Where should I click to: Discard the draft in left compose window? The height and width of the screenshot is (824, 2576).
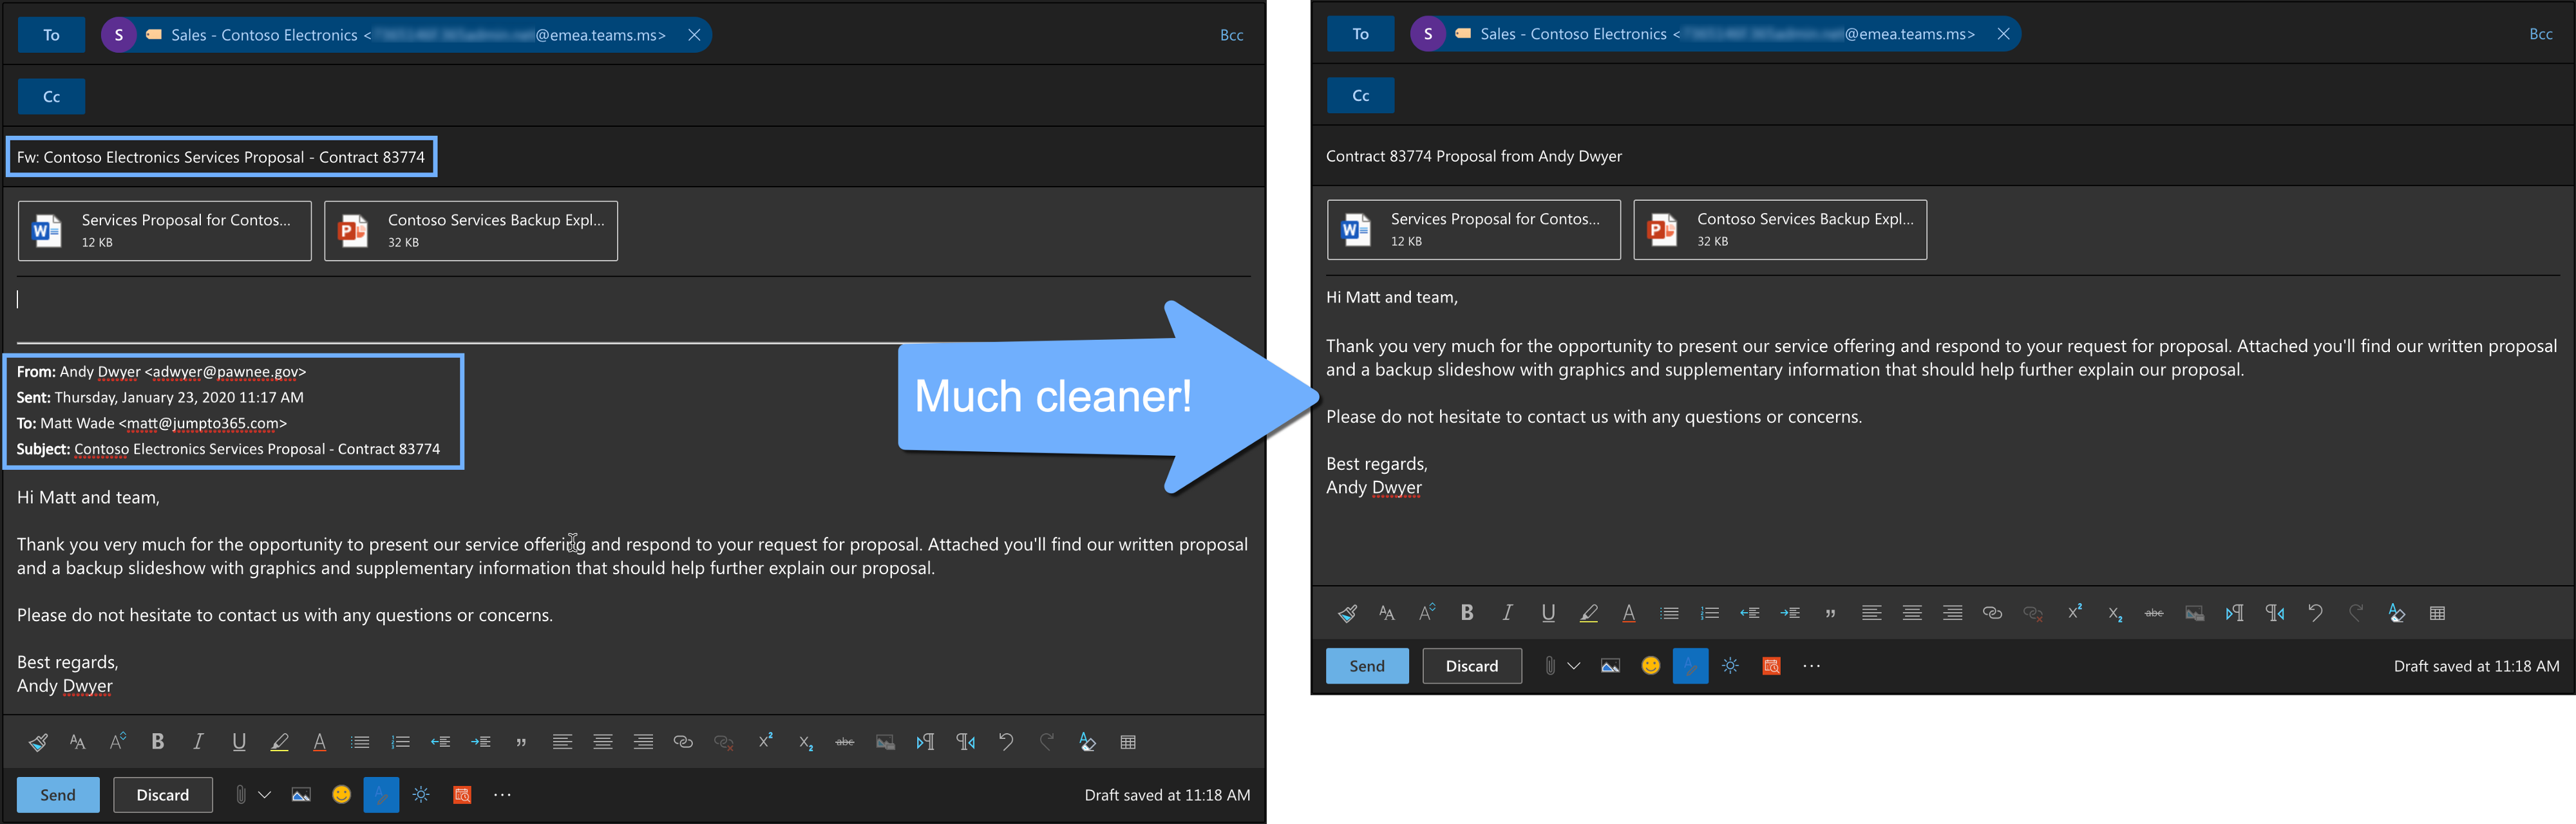click(163, 795)
